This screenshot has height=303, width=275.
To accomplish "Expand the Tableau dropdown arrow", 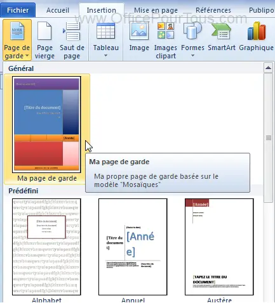I will [x=106, y=56].
